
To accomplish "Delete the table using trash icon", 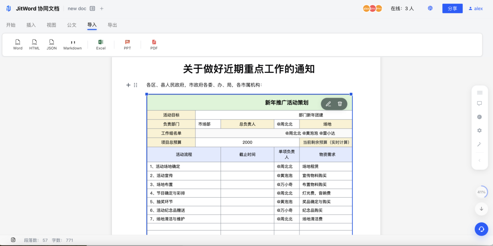I will tap(340, 104).
